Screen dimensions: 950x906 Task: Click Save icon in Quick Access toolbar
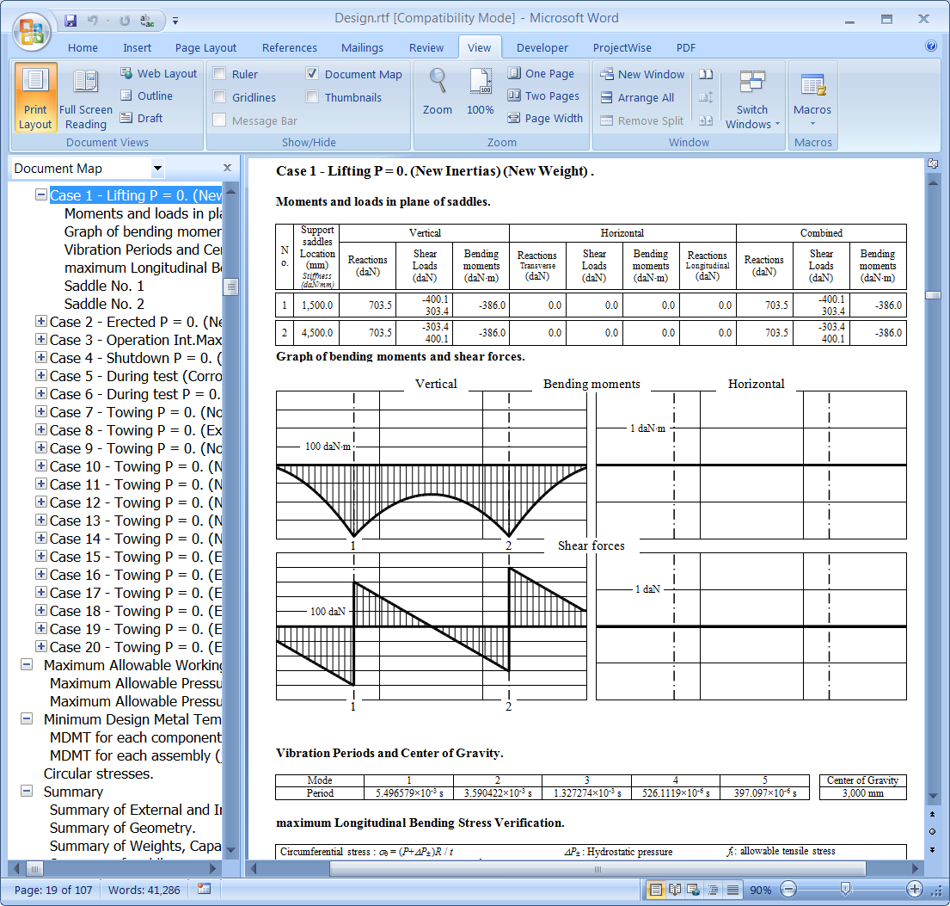tap(70, 20)
